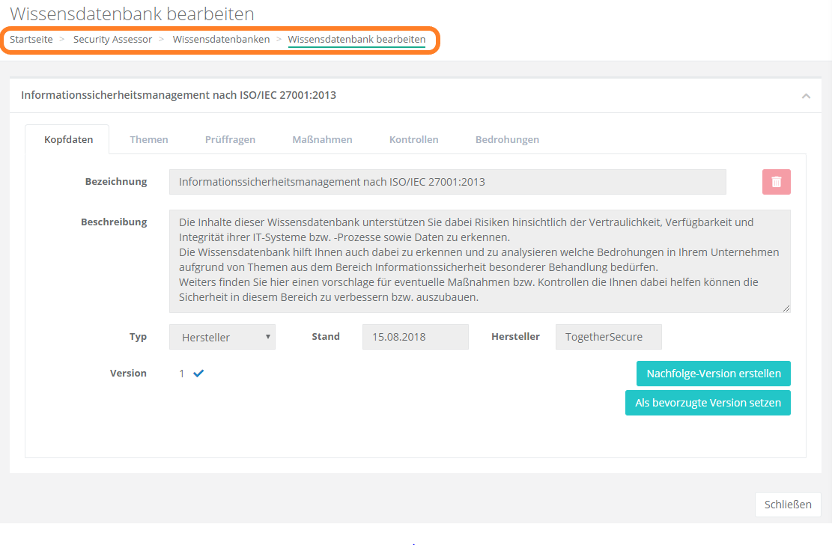
Task: Go to the Kontrollen tab
Action: pos(413,139)
